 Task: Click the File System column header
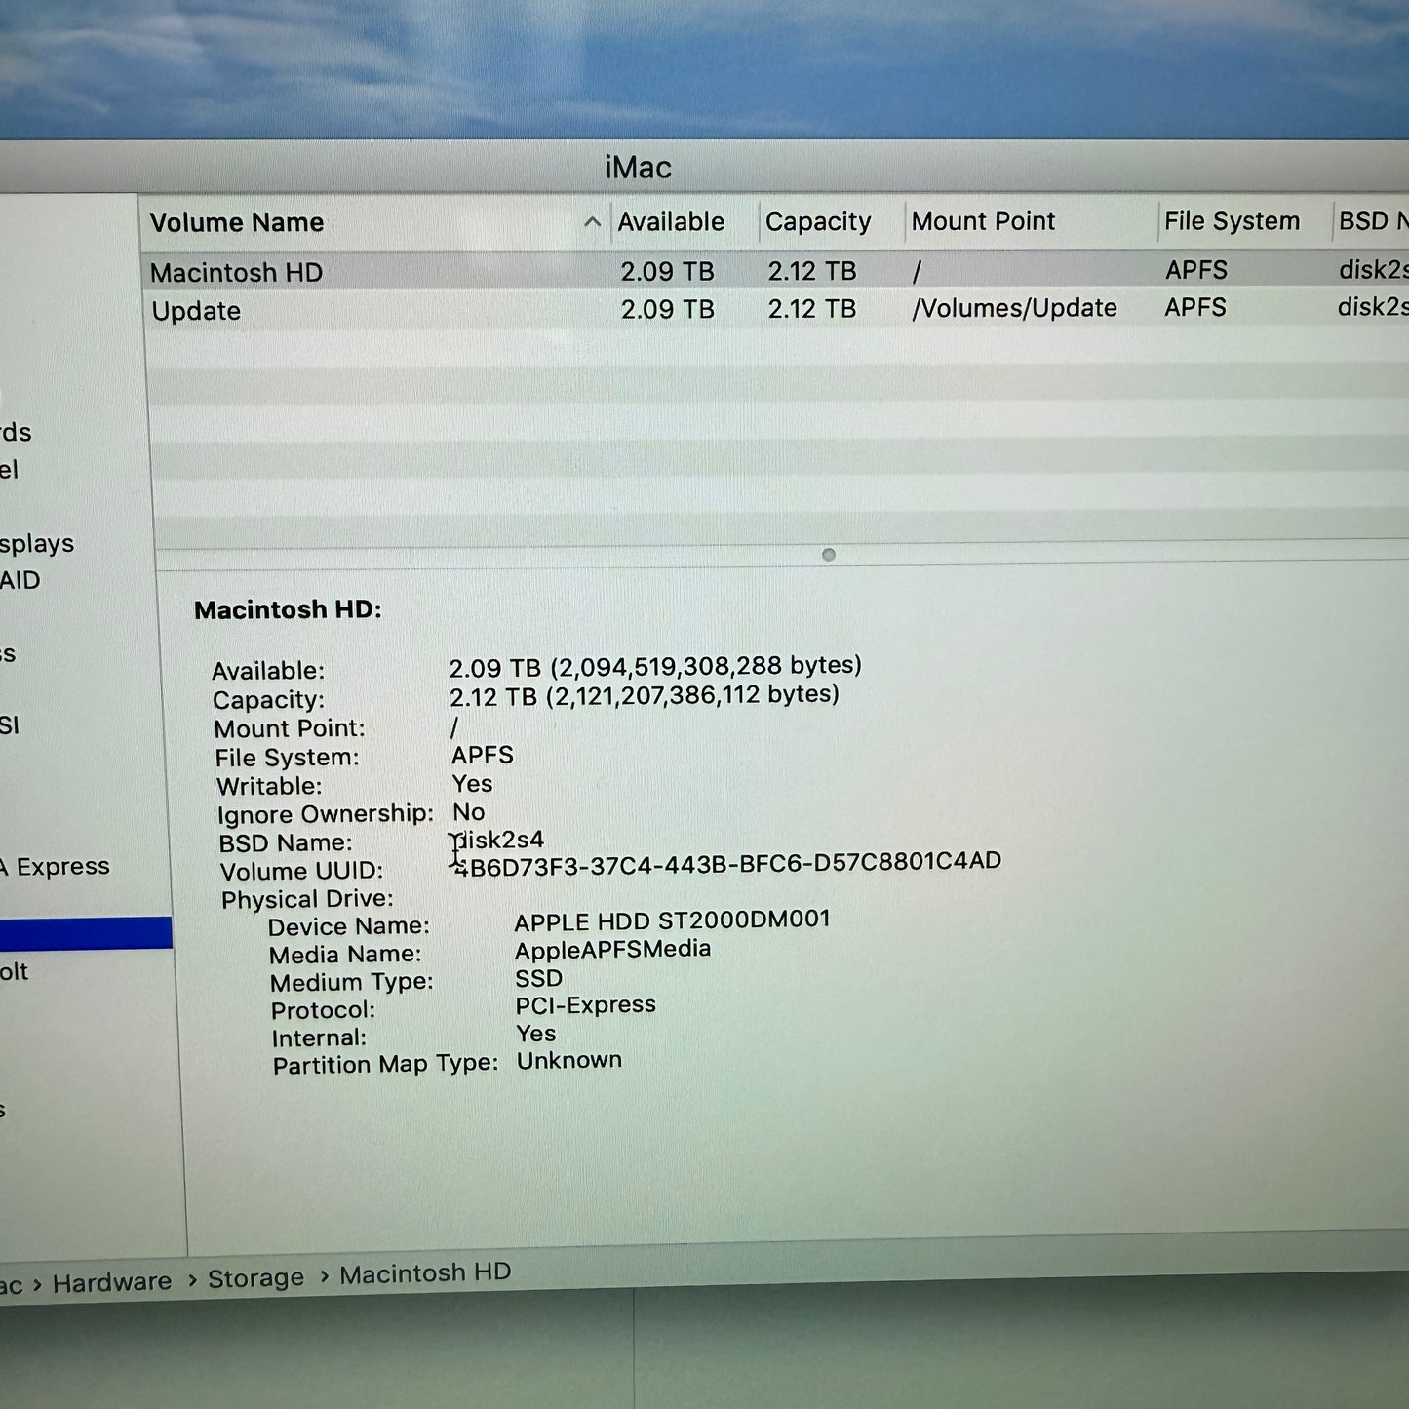point(1231,221)
